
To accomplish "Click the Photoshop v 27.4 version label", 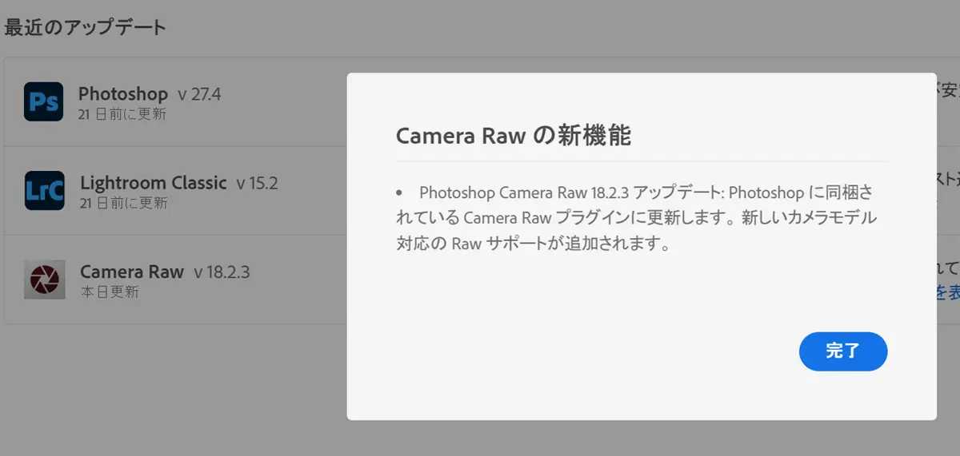I will pyautogui.click(x=199, y=95).
